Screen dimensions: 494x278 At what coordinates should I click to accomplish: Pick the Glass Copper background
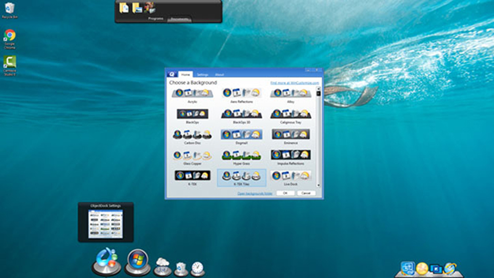(x=192, y=158)
